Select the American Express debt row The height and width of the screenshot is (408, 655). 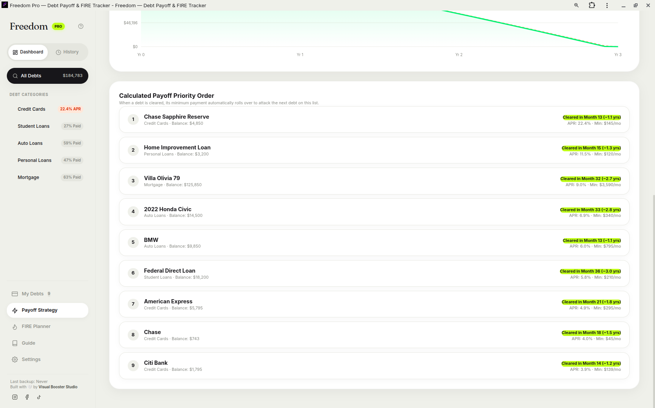tap(374, 304)
